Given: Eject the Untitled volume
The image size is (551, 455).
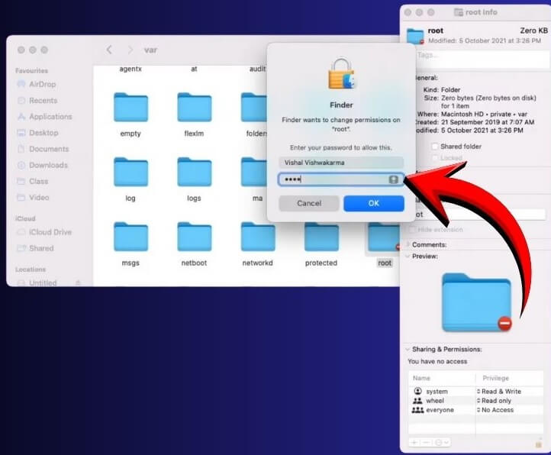Looking at the screenshot, I should 78,282.
